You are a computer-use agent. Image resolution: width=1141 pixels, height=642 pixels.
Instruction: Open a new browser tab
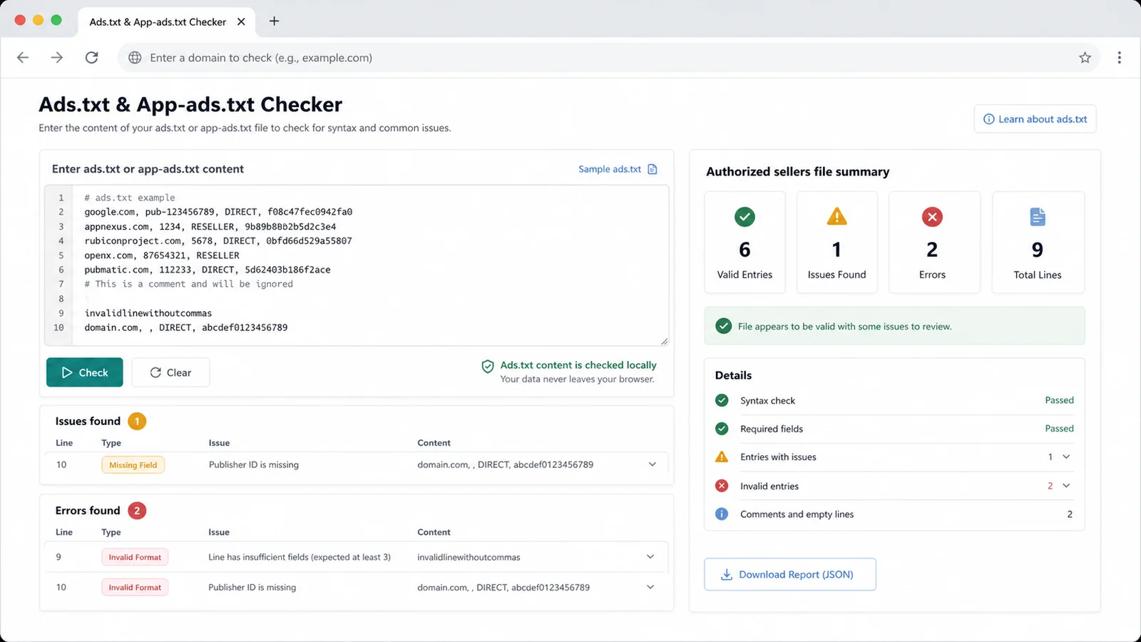[274, 21]
